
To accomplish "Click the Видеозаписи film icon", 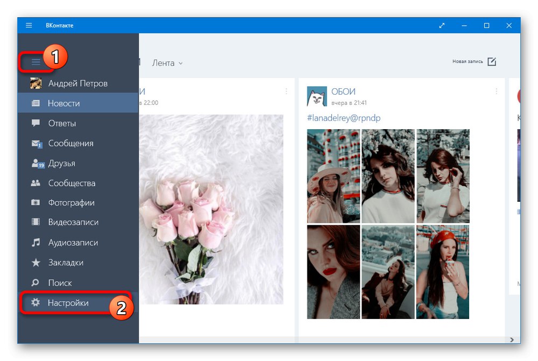I will pyautogui.click(x=36, y=222).
